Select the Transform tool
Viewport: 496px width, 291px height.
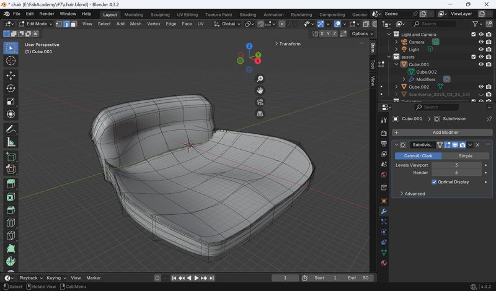click(11, 114)
